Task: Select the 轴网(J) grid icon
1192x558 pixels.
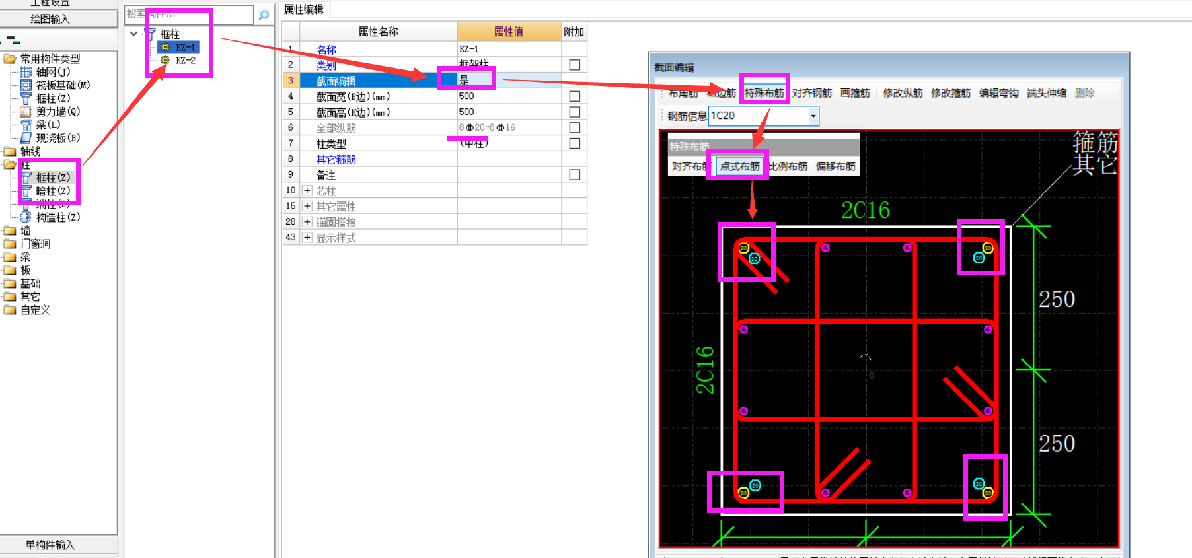Action: 26,72
